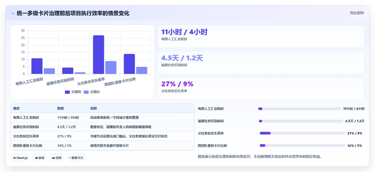
Task: Click the 4.5天 / 1.2天 data card value
Action: coord(182,58)
